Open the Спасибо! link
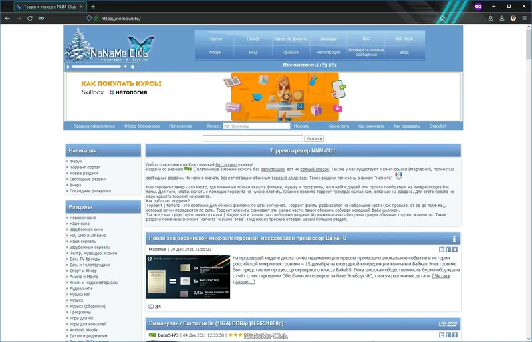The height and width of the screenshot is (342, 532). coord(437,126)
